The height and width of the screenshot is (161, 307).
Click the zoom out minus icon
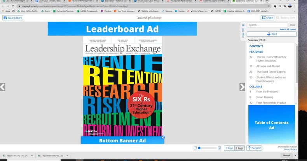[x=195, y=148]
